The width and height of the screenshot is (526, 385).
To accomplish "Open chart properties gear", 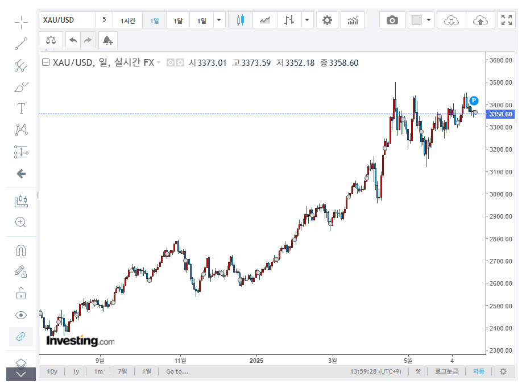I will (327, 20).
